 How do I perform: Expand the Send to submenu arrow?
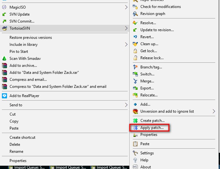point(126,105)
